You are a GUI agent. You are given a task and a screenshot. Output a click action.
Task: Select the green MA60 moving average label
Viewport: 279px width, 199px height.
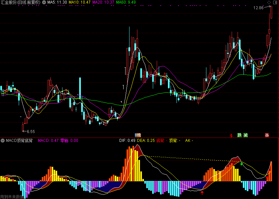[126, 2]
